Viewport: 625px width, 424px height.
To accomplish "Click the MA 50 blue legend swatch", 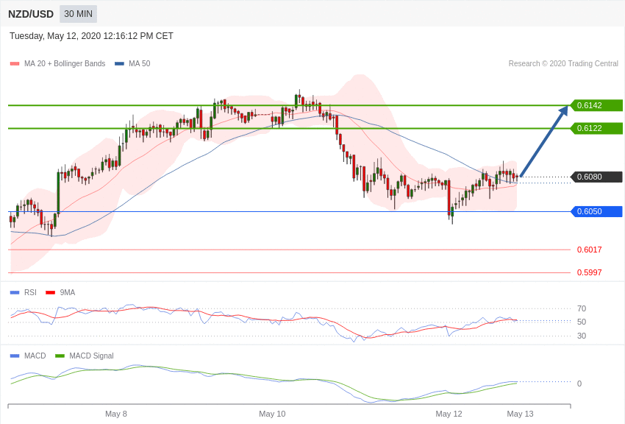I will coord(119,64).
